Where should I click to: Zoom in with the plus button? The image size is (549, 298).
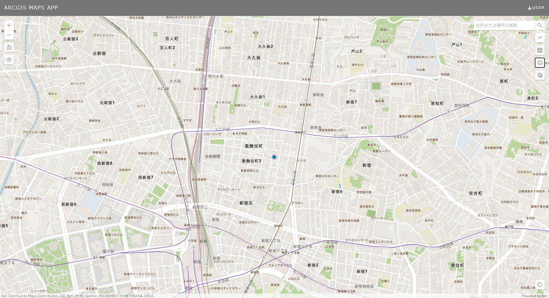pyautogui.click(x=9, y=25)
